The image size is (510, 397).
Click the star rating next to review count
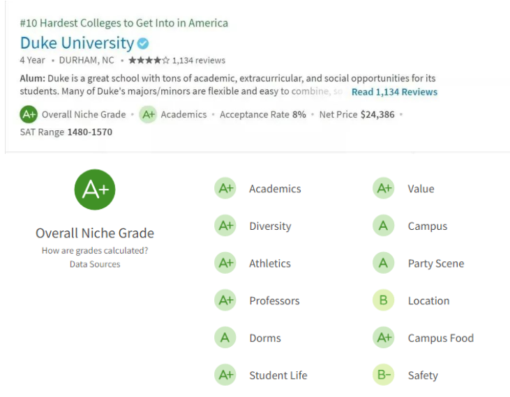point(149,61)
